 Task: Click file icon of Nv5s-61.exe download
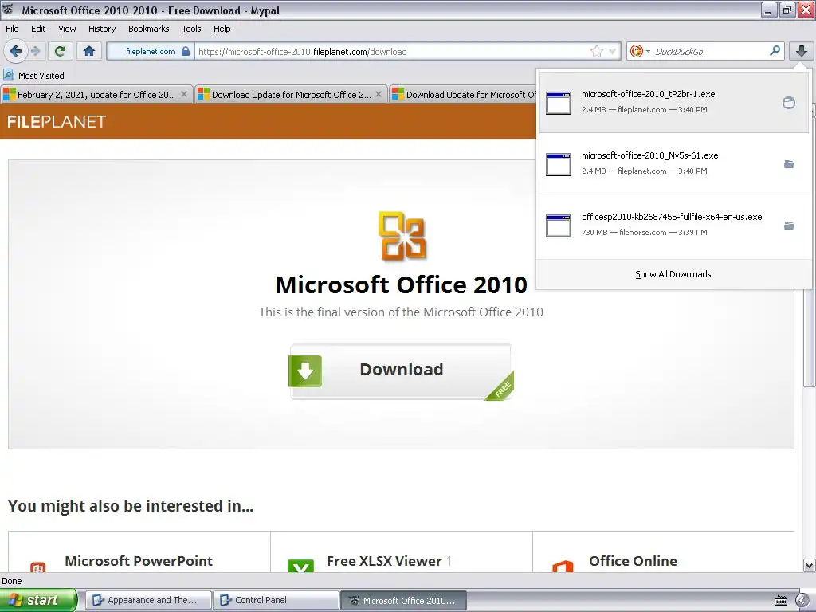click(559, 164)
